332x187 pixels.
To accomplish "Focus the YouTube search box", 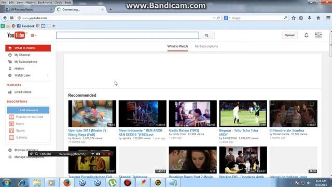I will (x=128, y=35).
